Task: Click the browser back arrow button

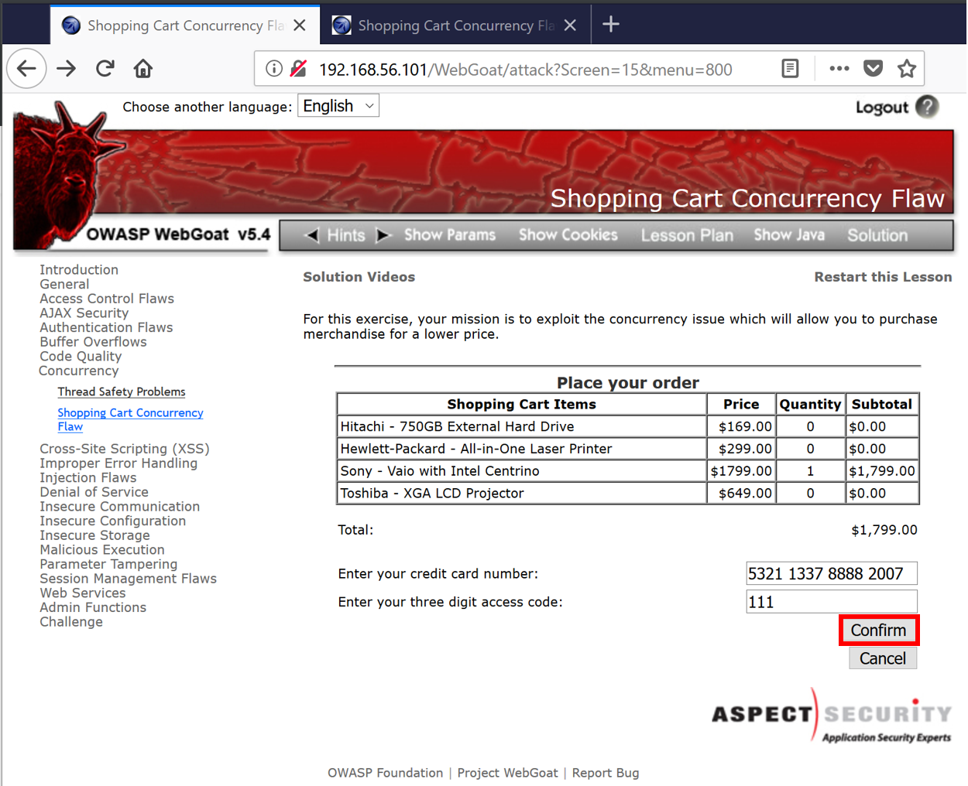Action: 27,69
